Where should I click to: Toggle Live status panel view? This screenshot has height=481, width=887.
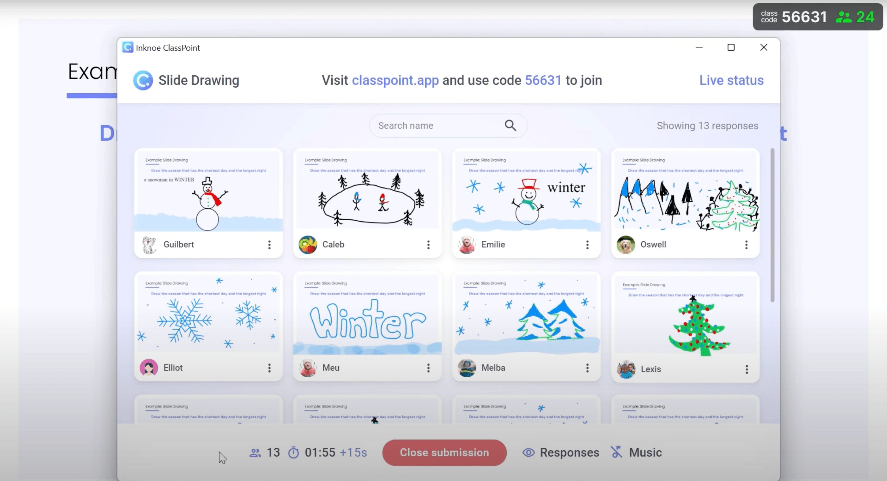coord(731,80)
